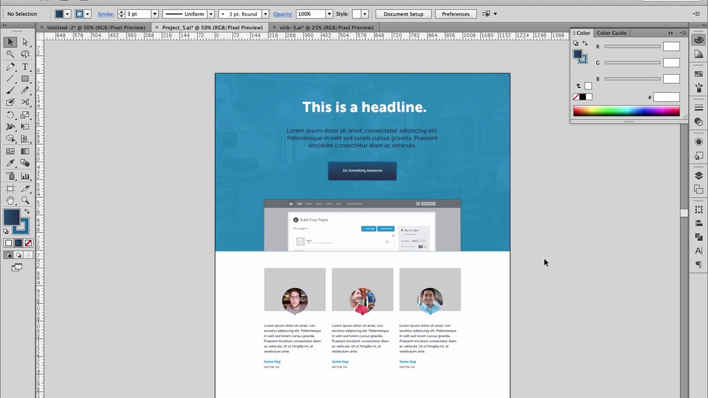
Task: Open the Layers panel icon in dock
Action: click(x=699, y=176)
